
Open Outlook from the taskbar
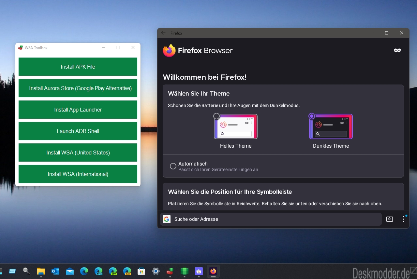coord(55,271)
